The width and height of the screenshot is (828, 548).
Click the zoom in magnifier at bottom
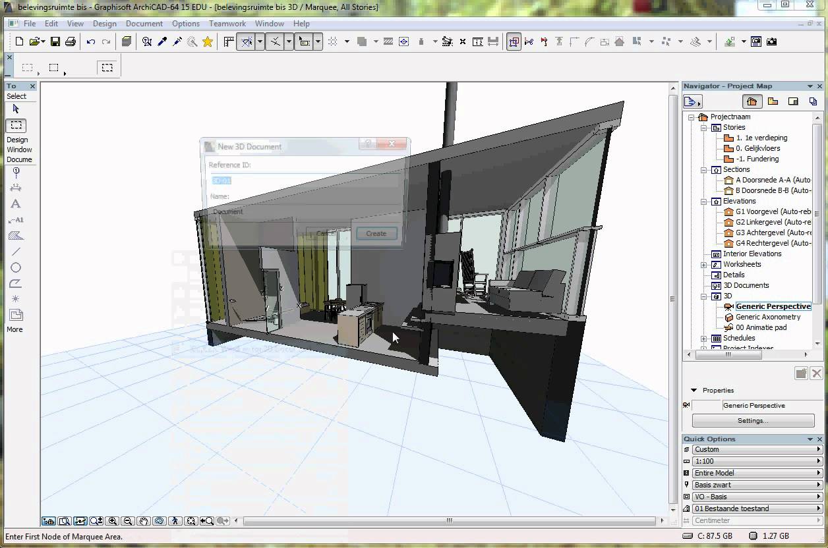pyautogui.click(x=113, y=521)
